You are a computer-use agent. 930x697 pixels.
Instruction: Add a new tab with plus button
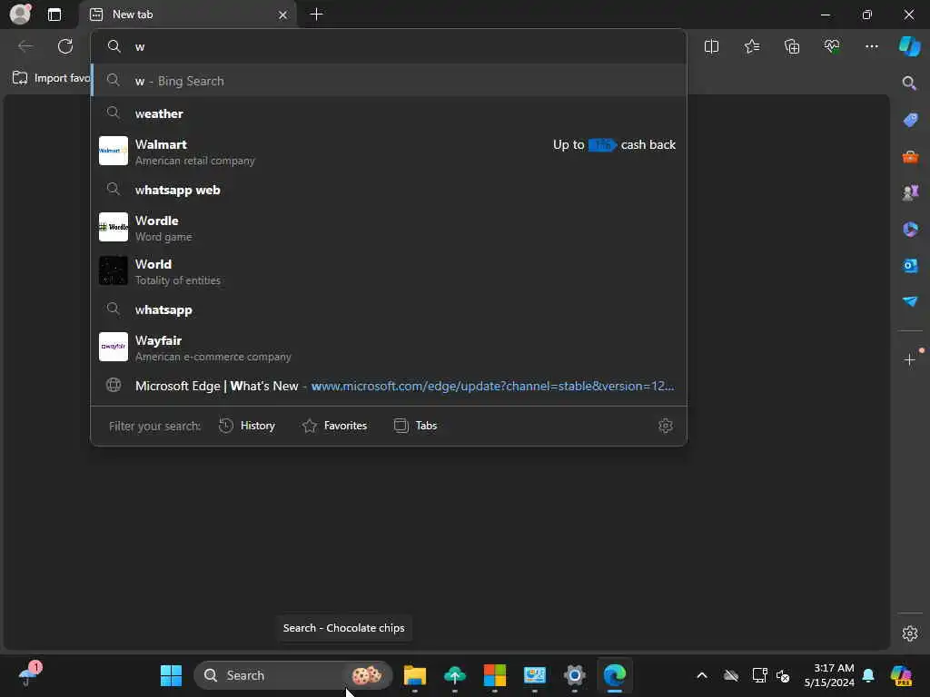[316, 15]
